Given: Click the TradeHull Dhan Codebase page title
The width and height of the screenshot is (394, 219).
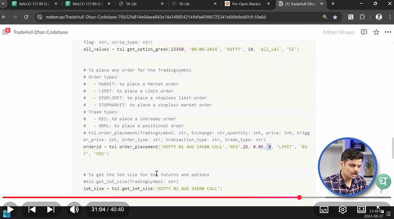Looking at the screenshot, I should pos(41,32).
